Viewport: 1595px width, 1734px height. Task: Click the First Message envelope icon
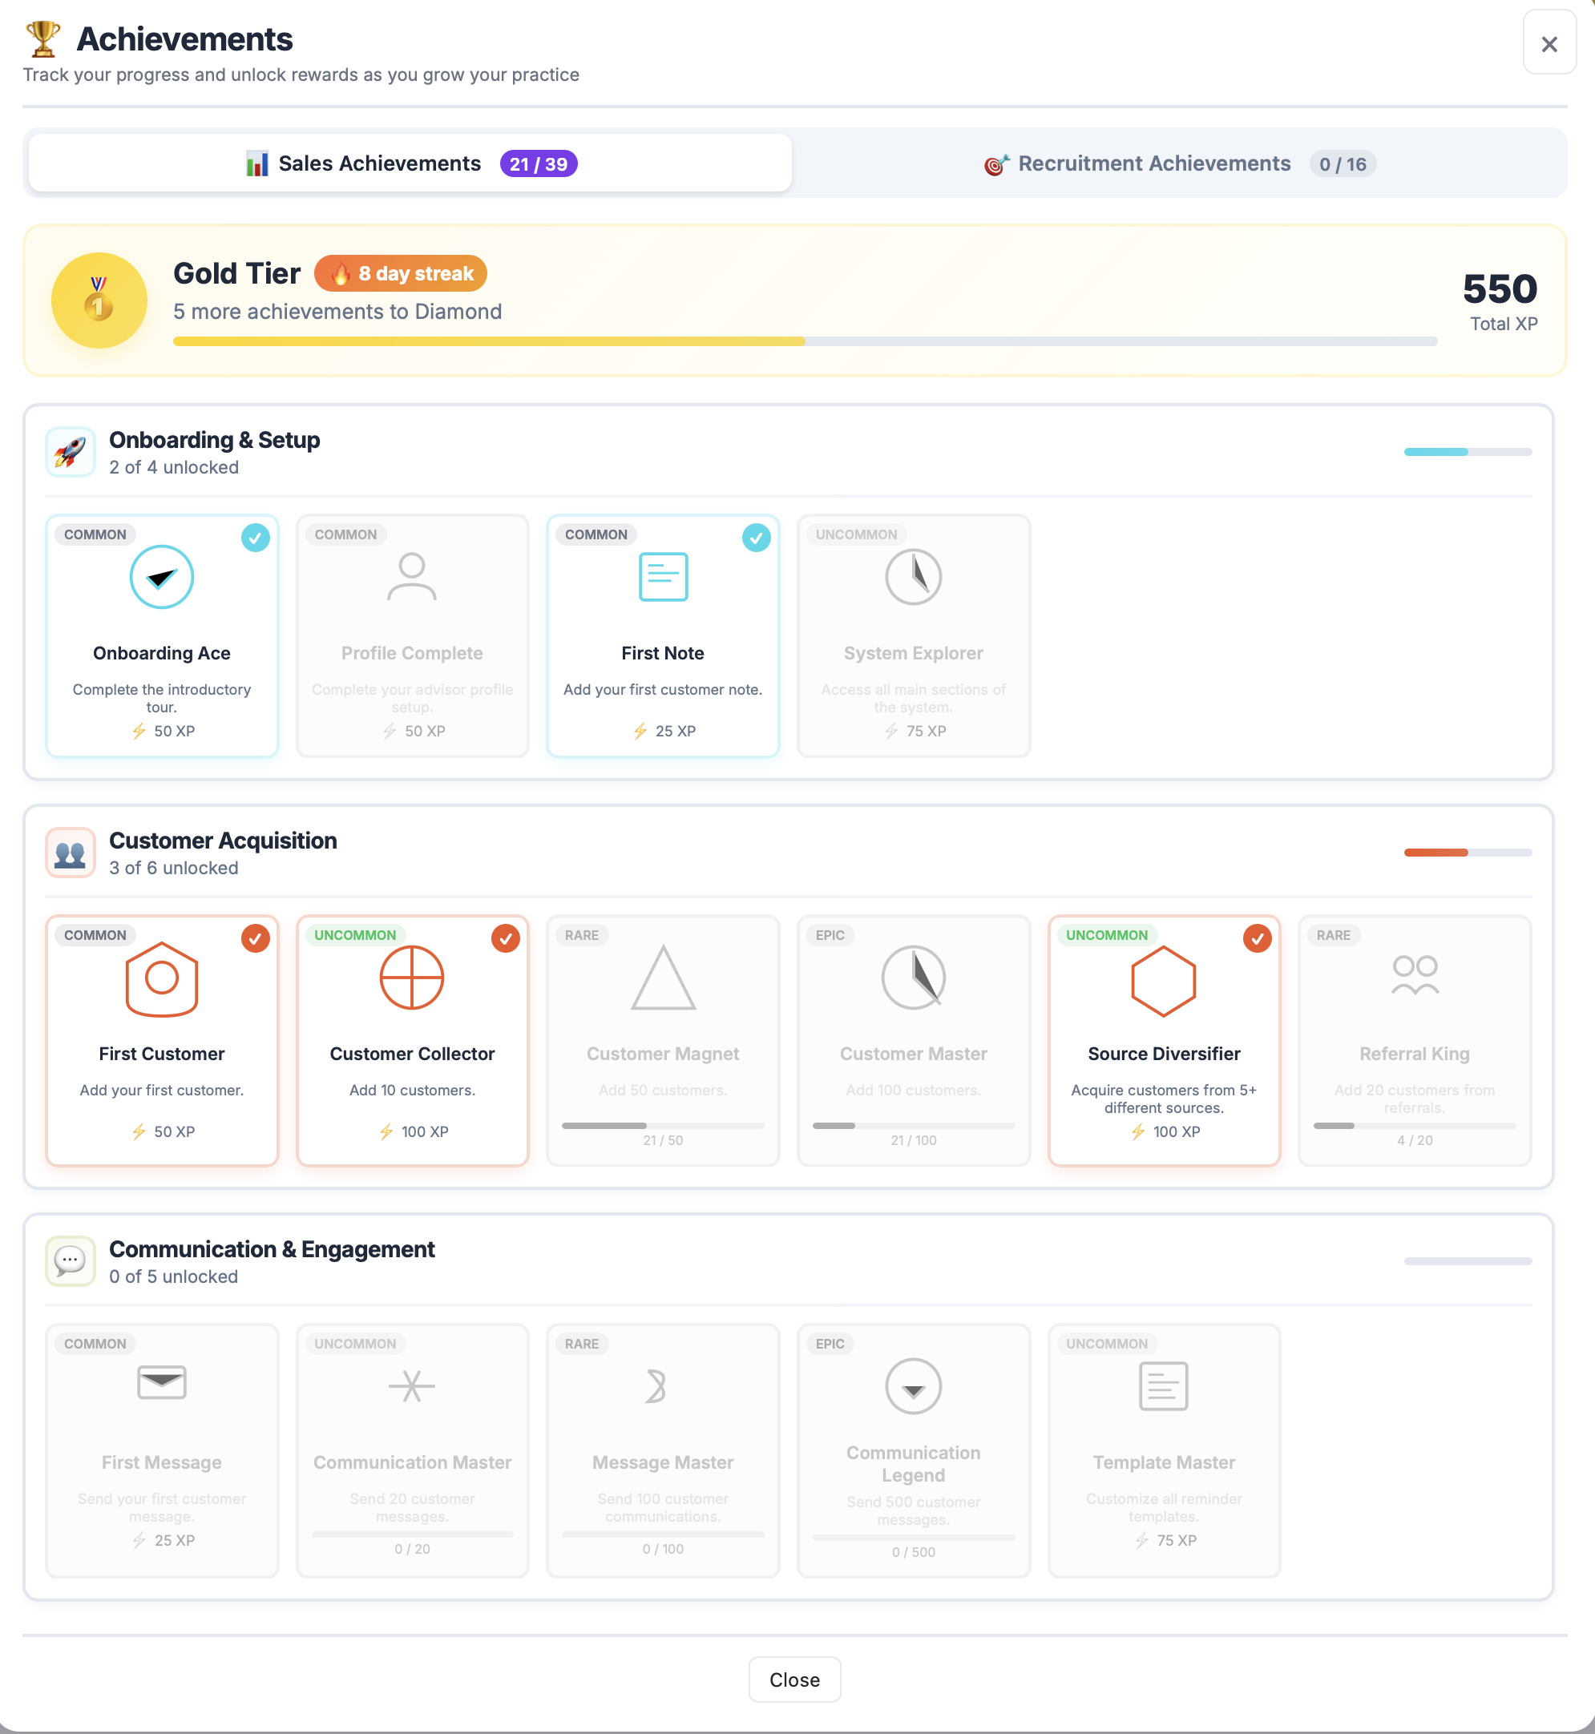[161, 1382]
